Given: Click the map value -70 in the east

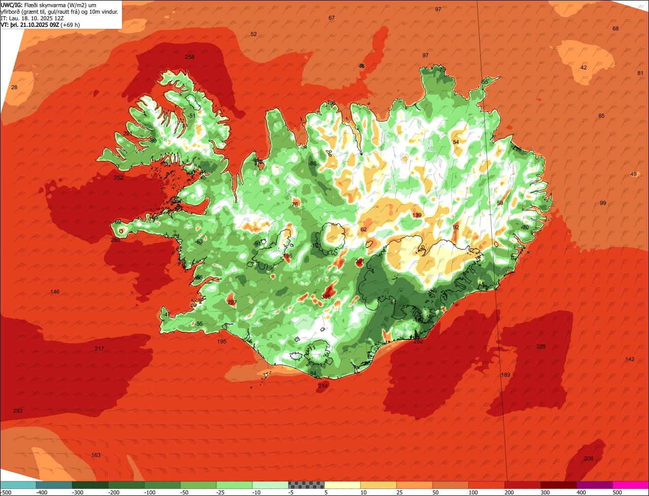Looking at the screenshot, I should [x=525, y=228].
